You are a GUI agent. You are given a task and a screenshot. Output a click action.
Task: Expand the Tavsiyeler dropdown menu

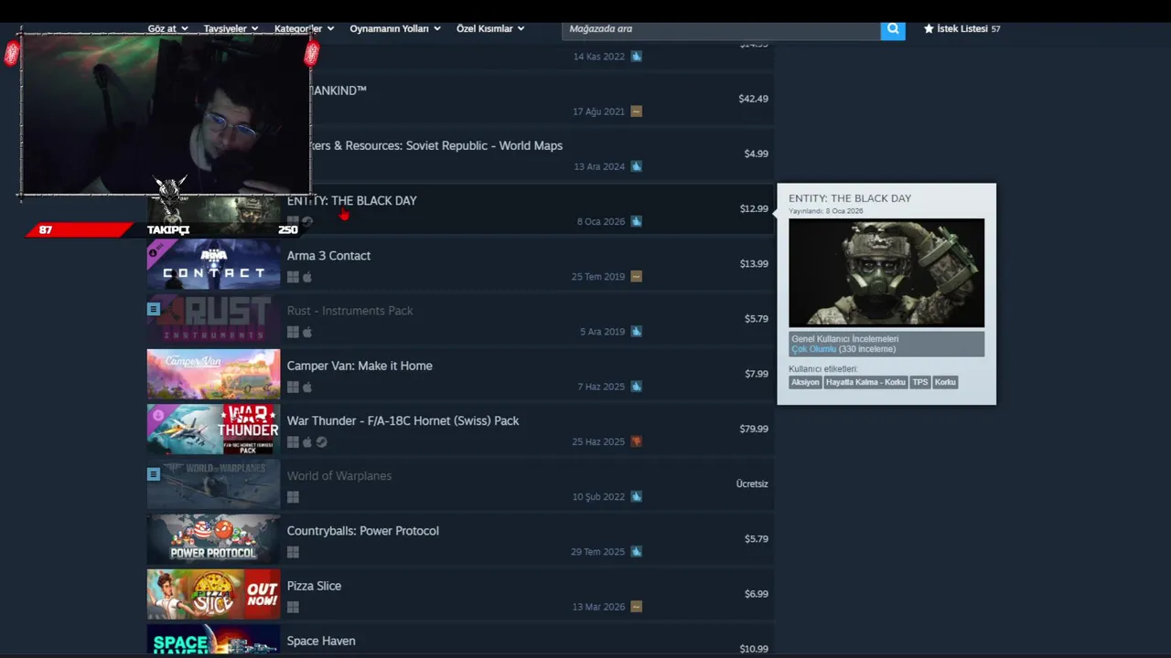click(231, 28)
